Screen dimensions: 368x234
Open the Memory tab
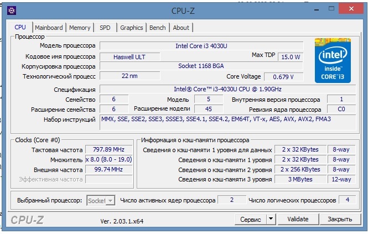pyautogui.click(x=80, y=28)
